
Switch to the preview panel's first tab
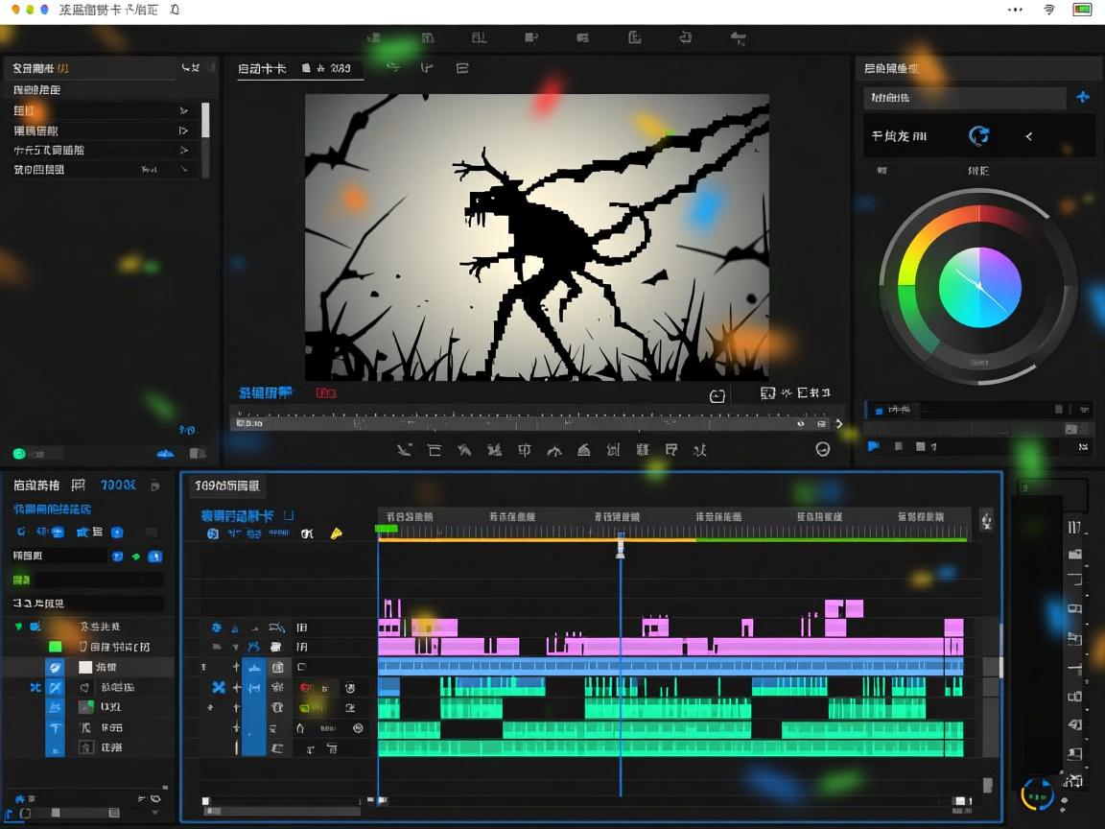[262, 68]
